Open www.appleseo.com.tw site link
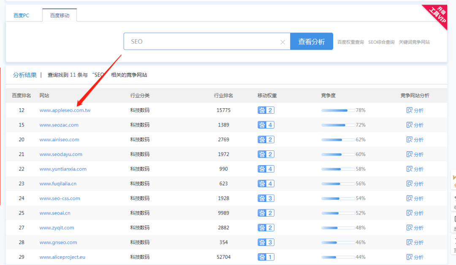The width and height of the screenshot is (456, 265). [x=65, y=110]
